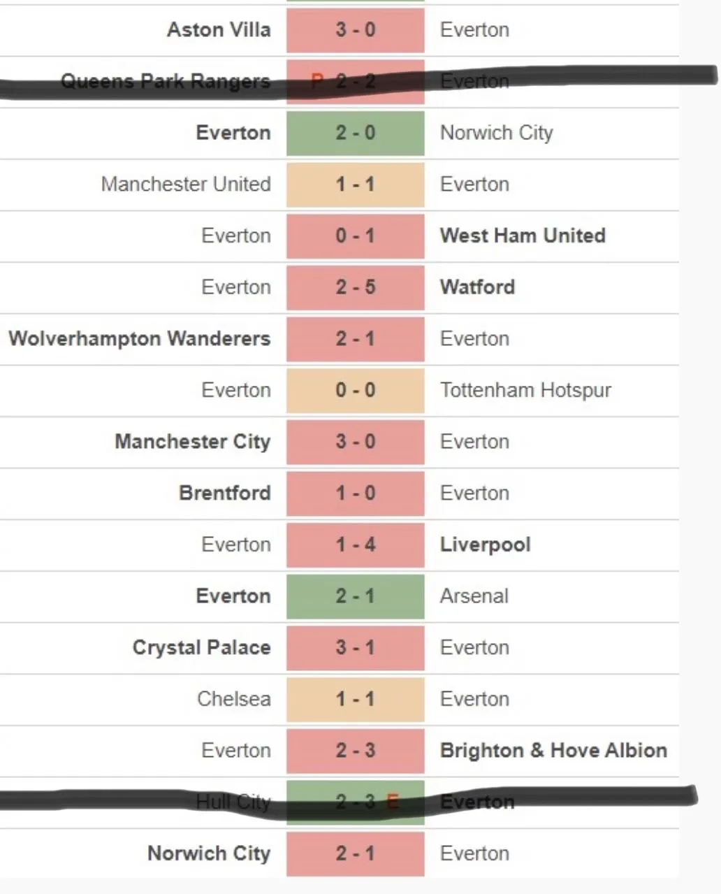Open the Brentford 1 - 0 score box

355,493
